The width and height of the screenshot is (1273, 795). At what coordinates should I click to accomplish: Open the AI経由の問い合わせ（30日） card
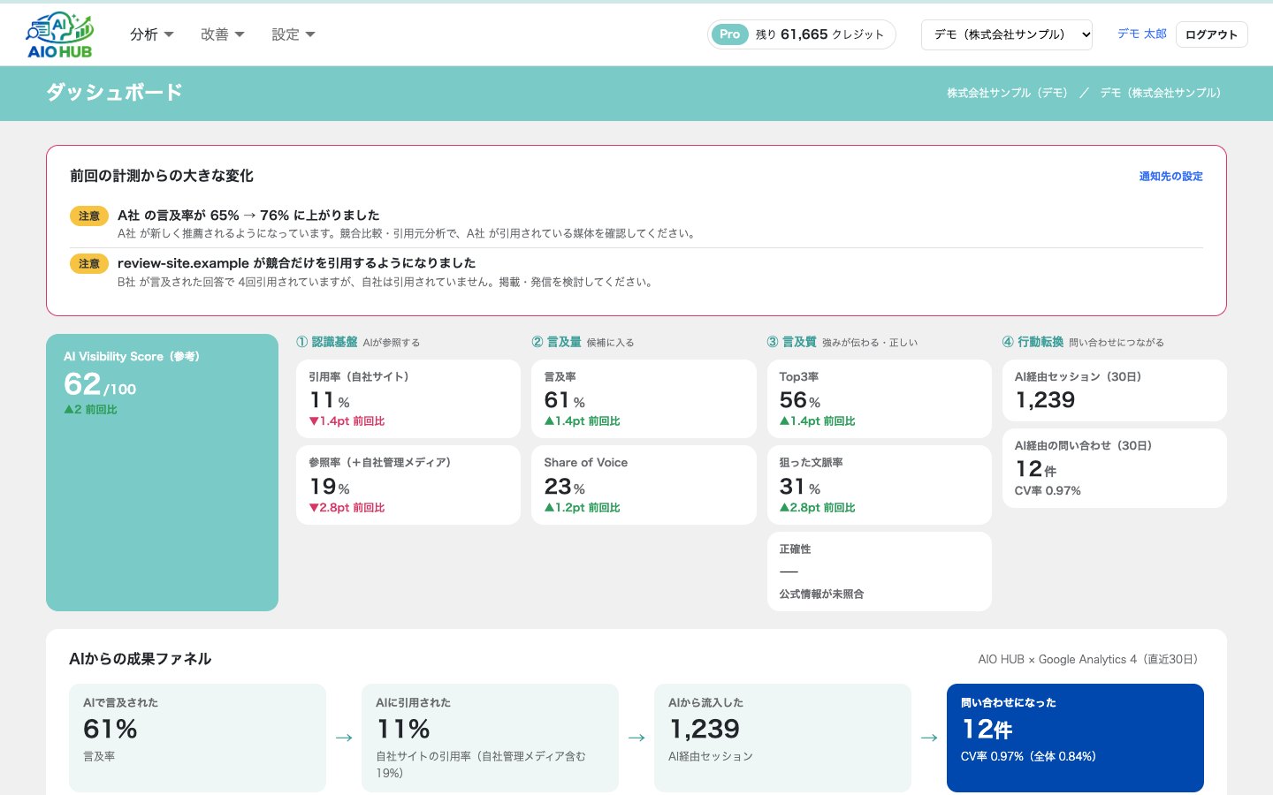[1115, 468]
